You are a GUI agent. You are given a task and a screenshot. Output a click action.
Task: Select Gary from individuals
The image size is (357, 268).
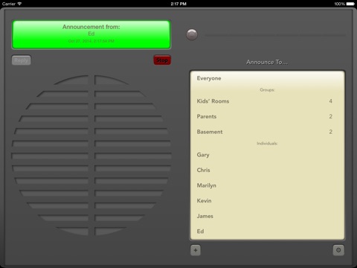(x=267, y=155)
